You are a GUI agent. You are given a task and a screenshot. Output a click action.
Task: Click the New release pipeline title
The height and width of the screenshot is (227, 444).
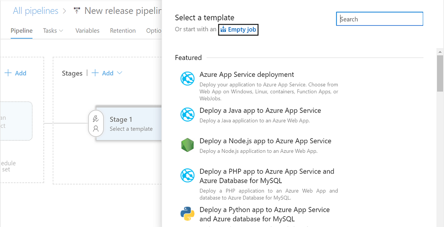pos(123,11)
